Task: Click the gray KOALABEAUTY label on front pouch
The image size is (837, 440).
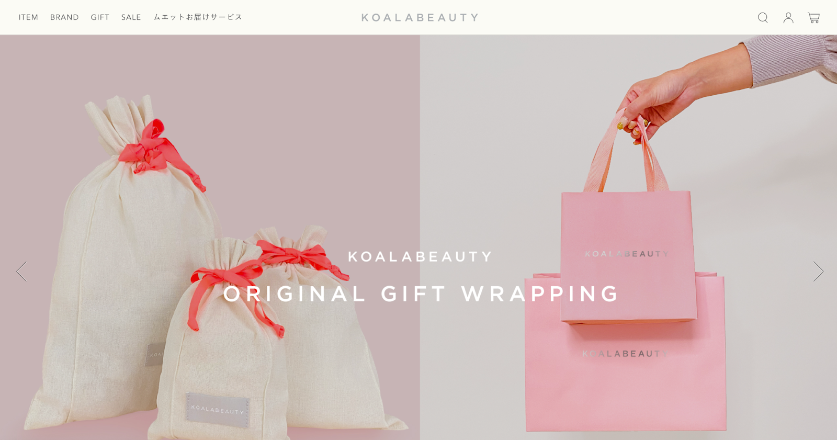Action: click(x=218, y=409)
